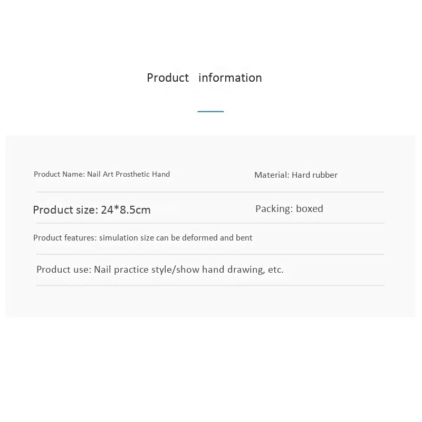Click the blue divider under the heading
Image resolution: width=422 pixels, height=422 pixels.
210,111
